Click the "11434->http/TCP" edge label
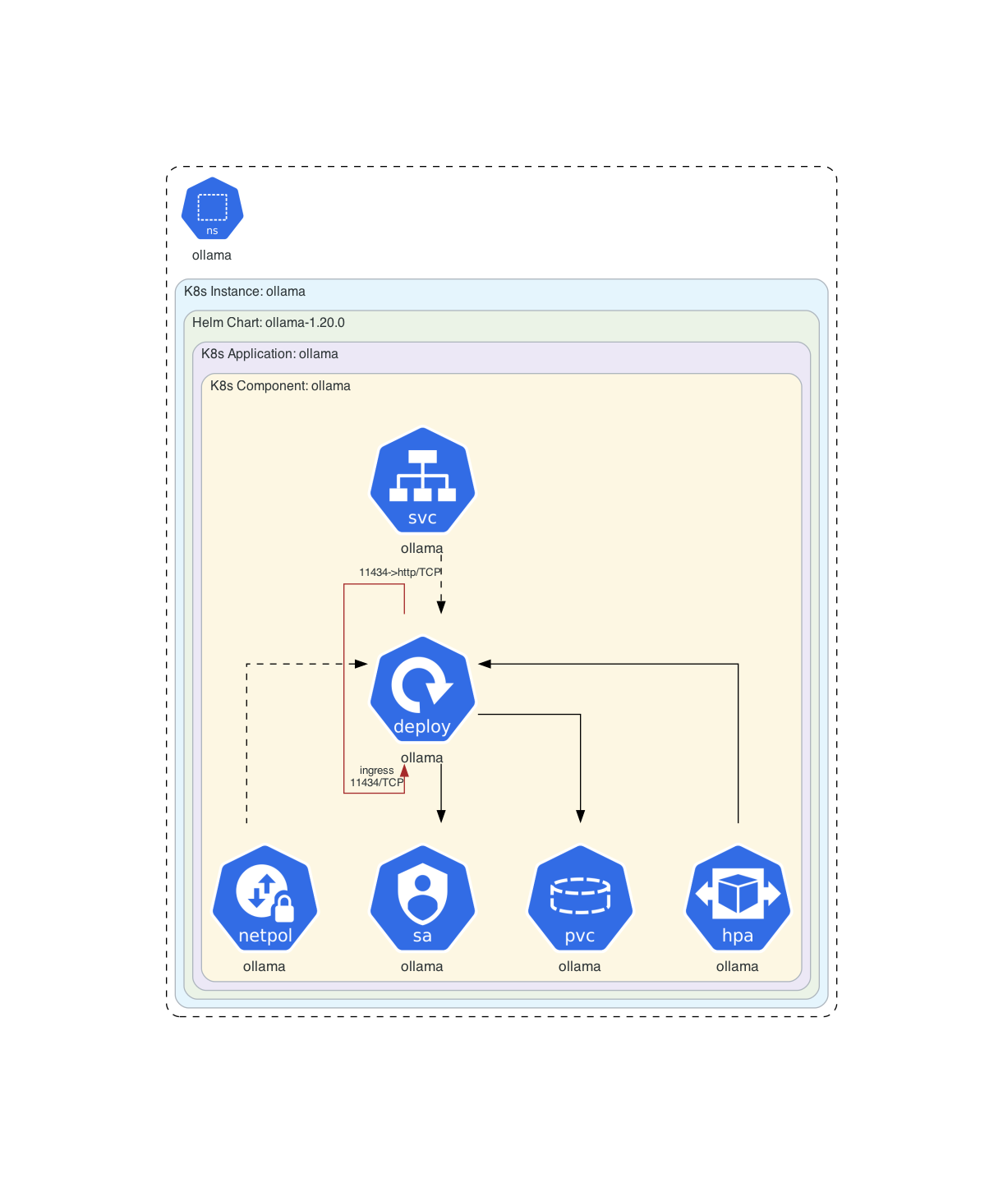 point(400,572)
